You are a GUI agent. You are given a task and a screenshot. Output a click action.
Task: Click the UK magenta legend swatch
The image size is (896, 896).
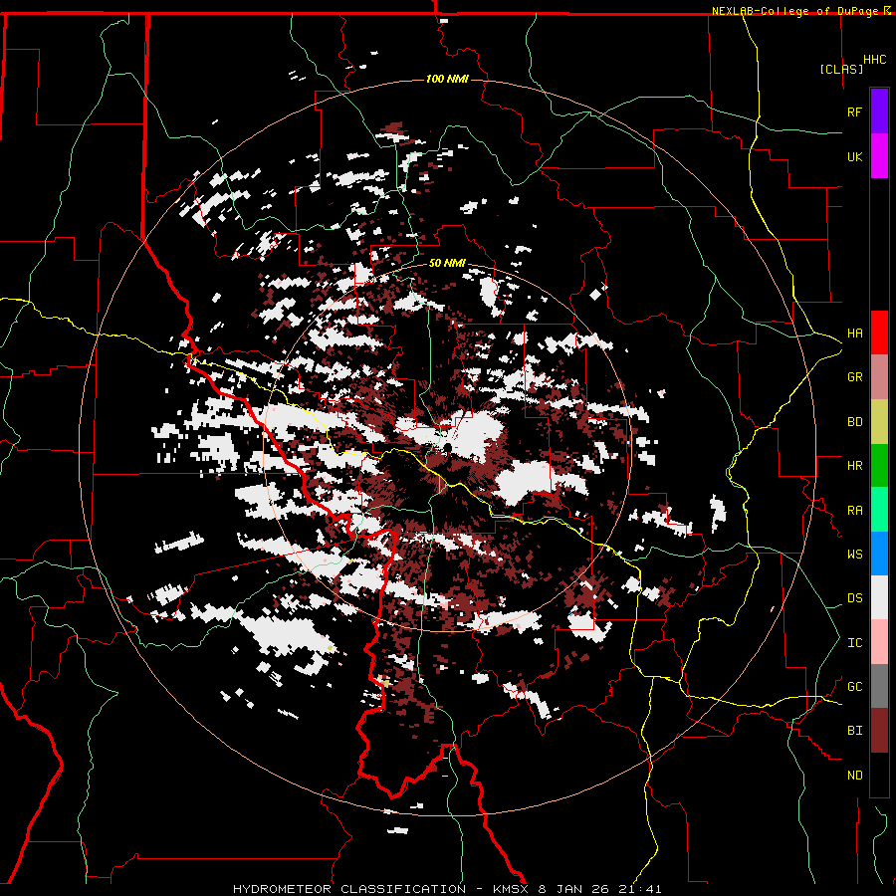point(879,156)
